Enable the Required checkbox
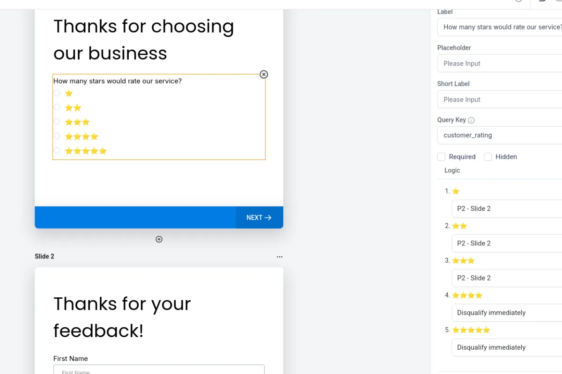Screen dimensions: 562x374 (x=441, y=157)
